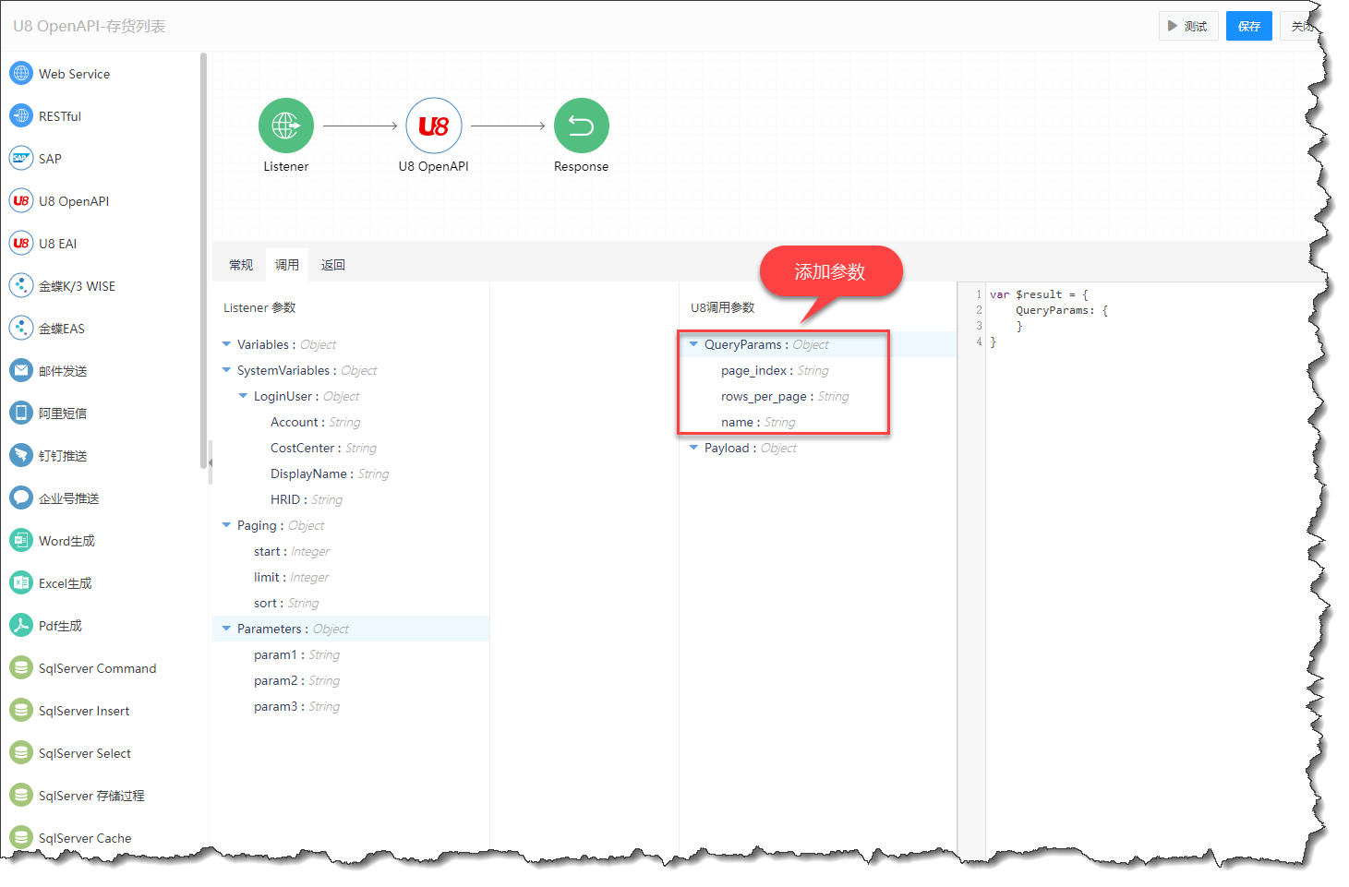The image size is (1349, 887).
Task: Select the RESTful connector icon
Action: 21,115
